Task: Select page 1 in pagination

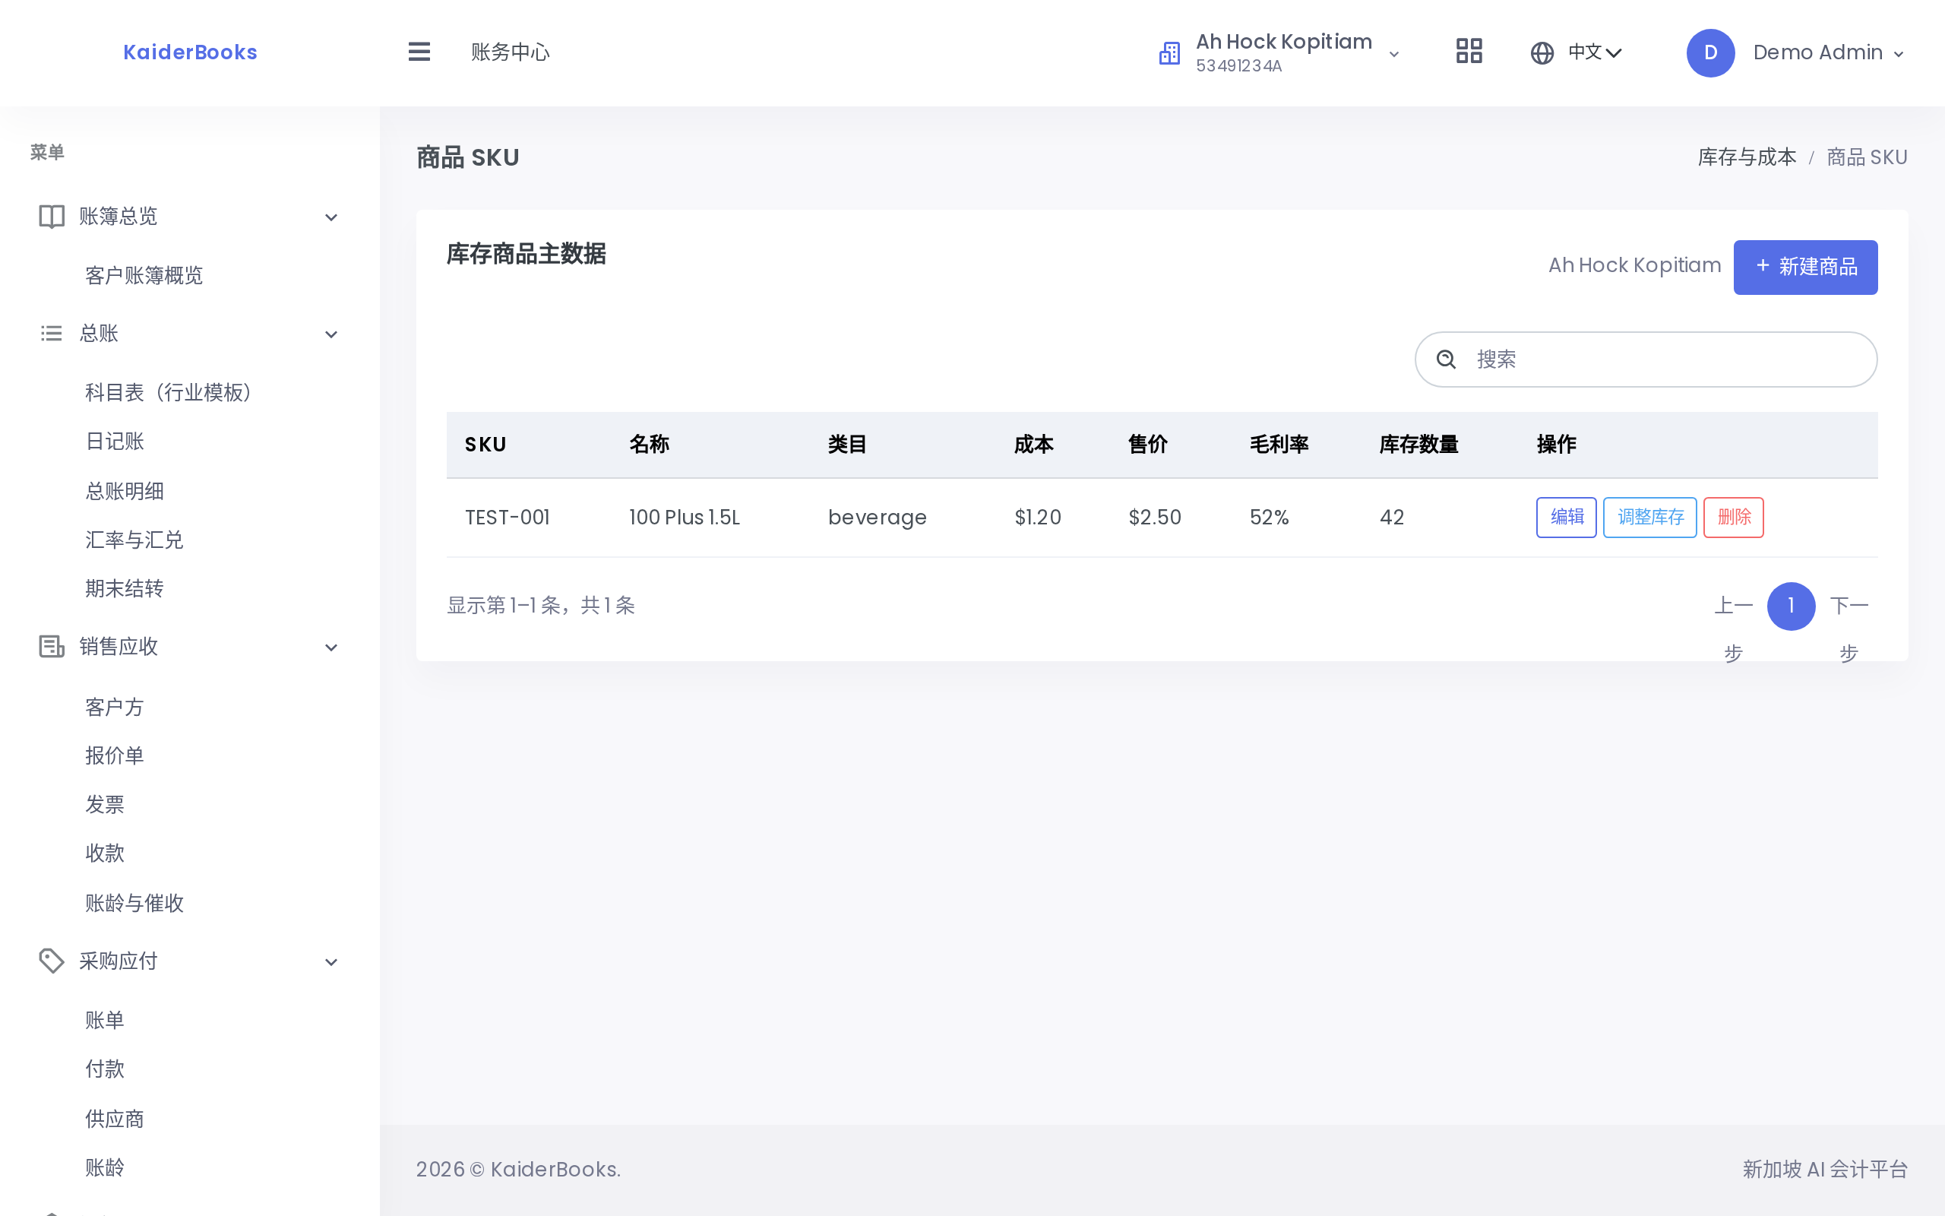Action: point(1791,606)
